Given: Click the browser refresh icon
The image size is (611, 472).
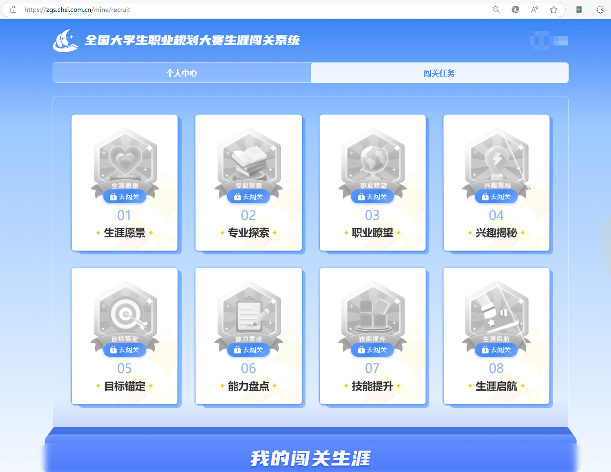Looking at the screenshot, I should point(515,9).
